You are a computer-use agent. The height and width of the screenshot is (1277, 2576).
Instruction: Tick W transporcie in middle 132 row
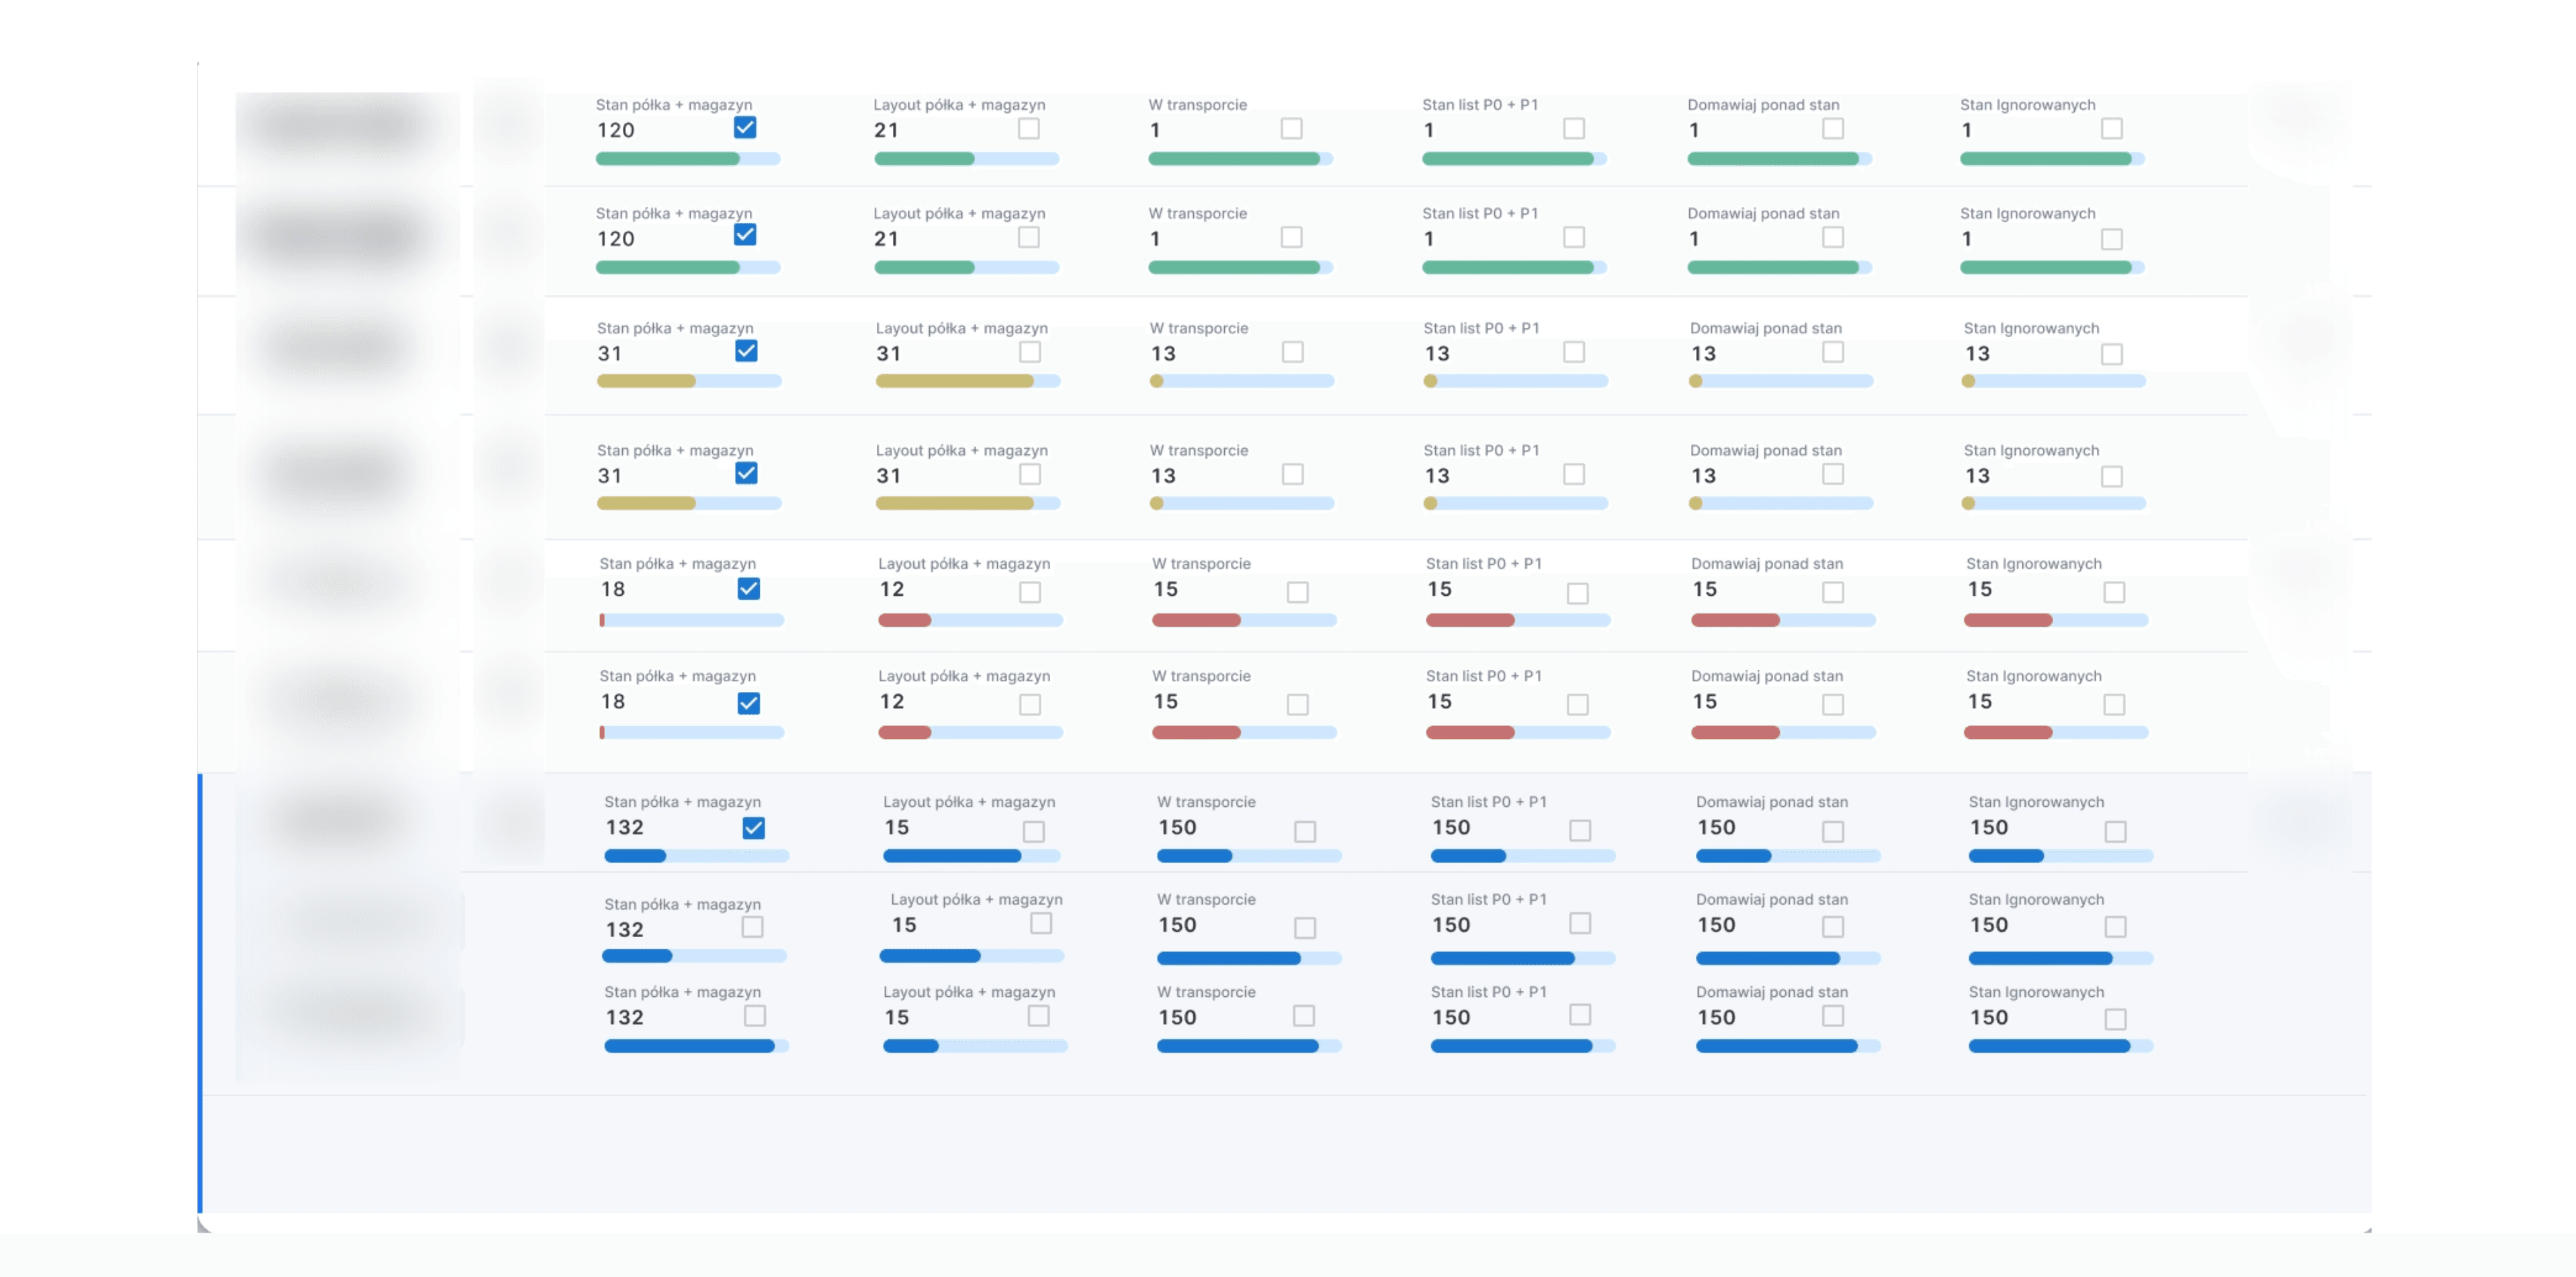tap(1305, 928)
